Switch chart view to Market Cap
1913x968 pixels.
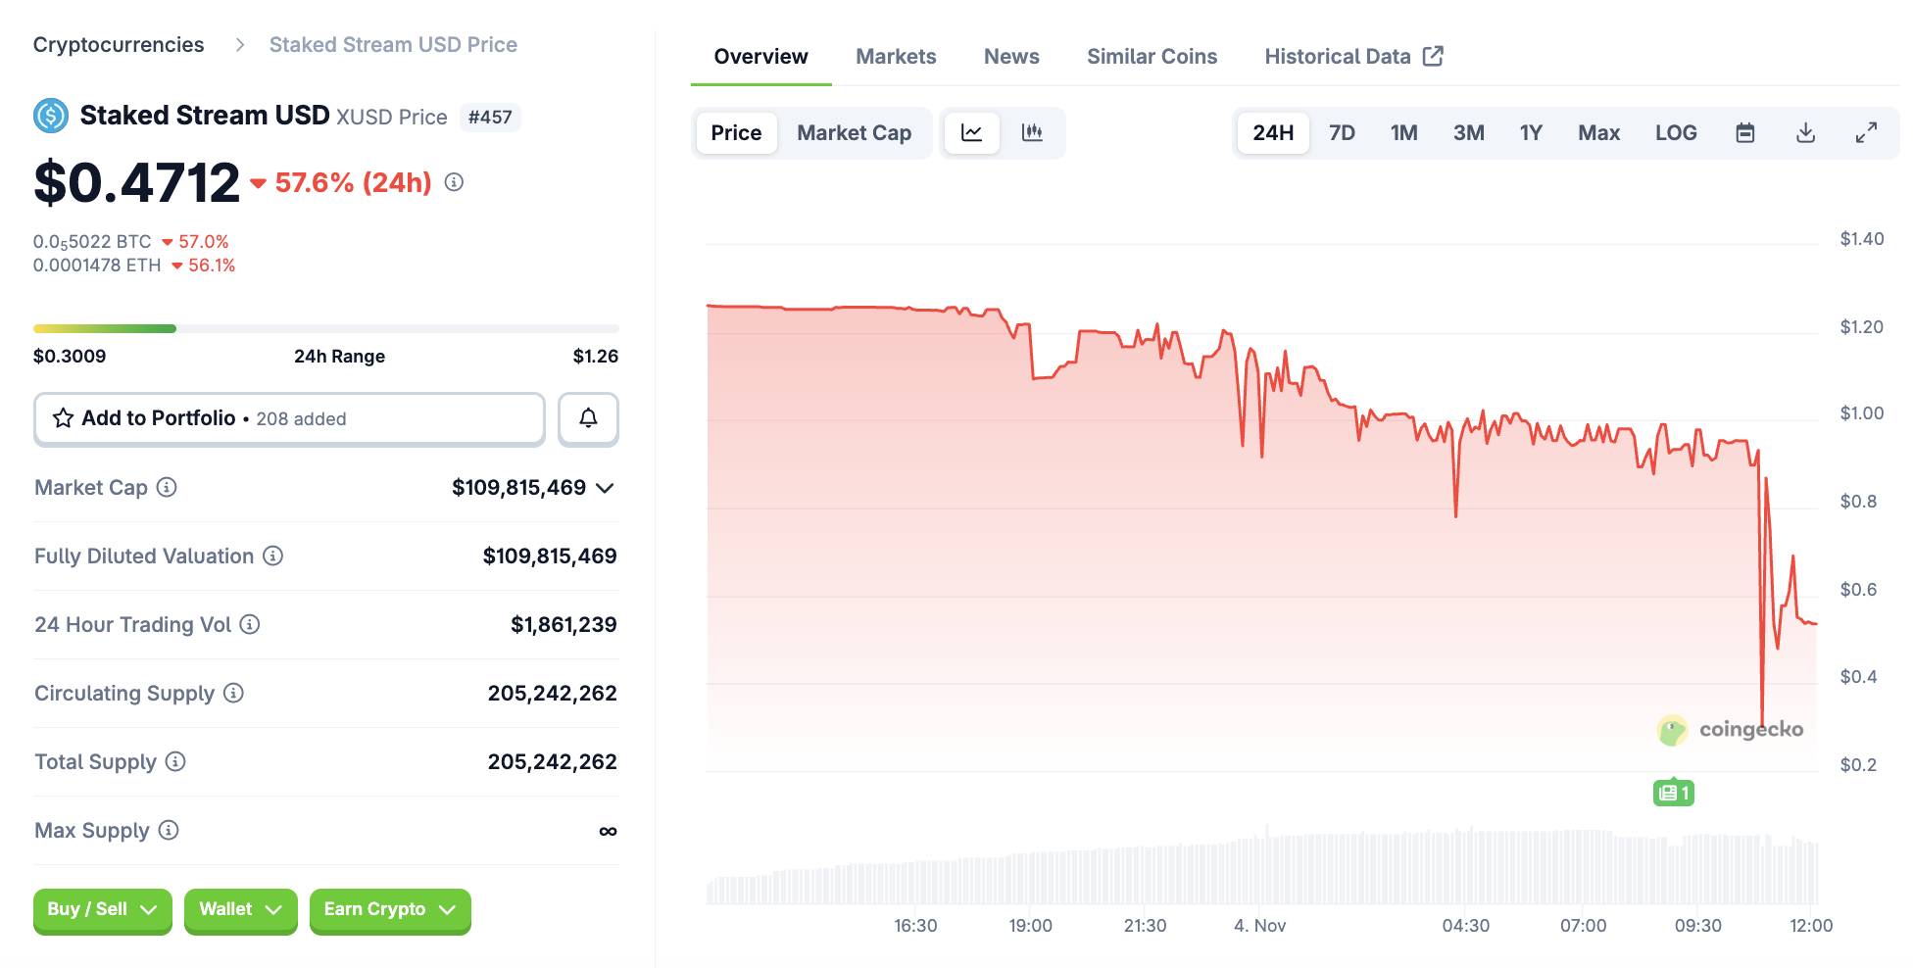854,132
